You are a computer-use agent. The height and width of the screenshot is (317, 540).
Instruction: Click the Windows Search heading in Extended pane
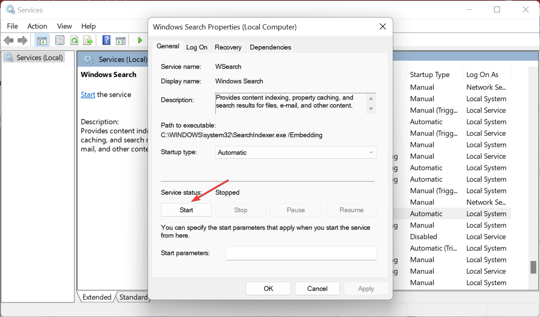pyautogui.click(x=109, y=75)
